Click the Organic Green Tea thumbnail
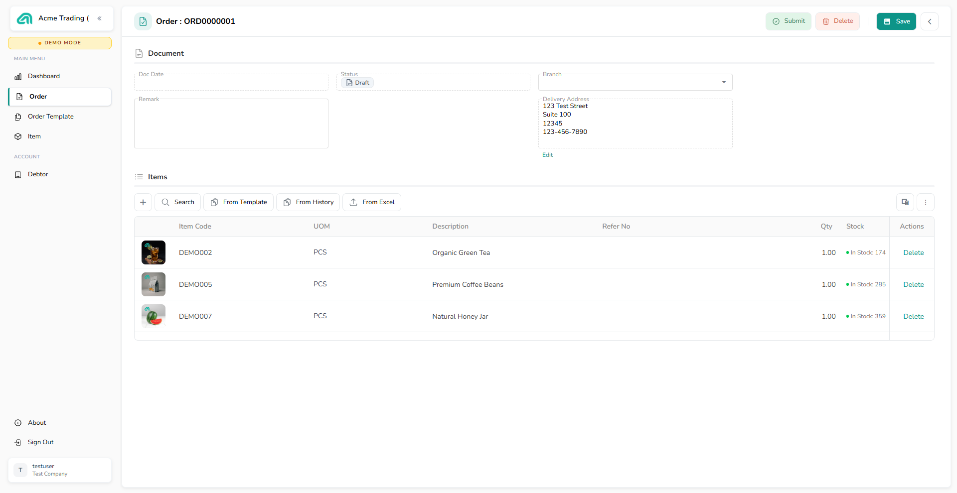This screenshot has height=493, width=957. coord(154,252)
